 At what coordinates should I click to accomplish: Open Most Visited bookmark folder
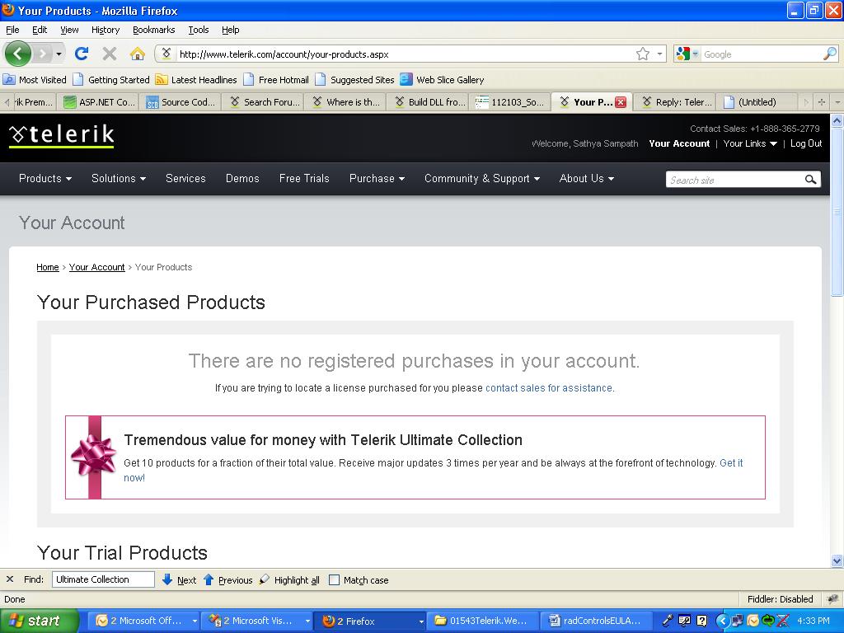(35, 80)
